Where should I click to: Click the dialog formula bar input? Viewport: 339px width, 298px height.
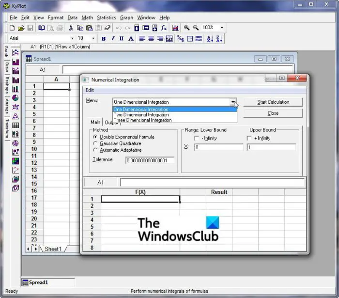pos(212,183)
